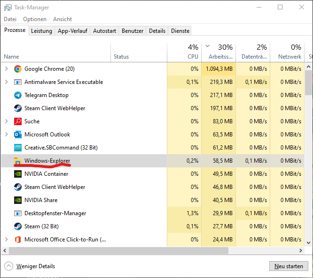Click the Antimalware Service Executable icon
313x278 pixels.
[18, 82]
